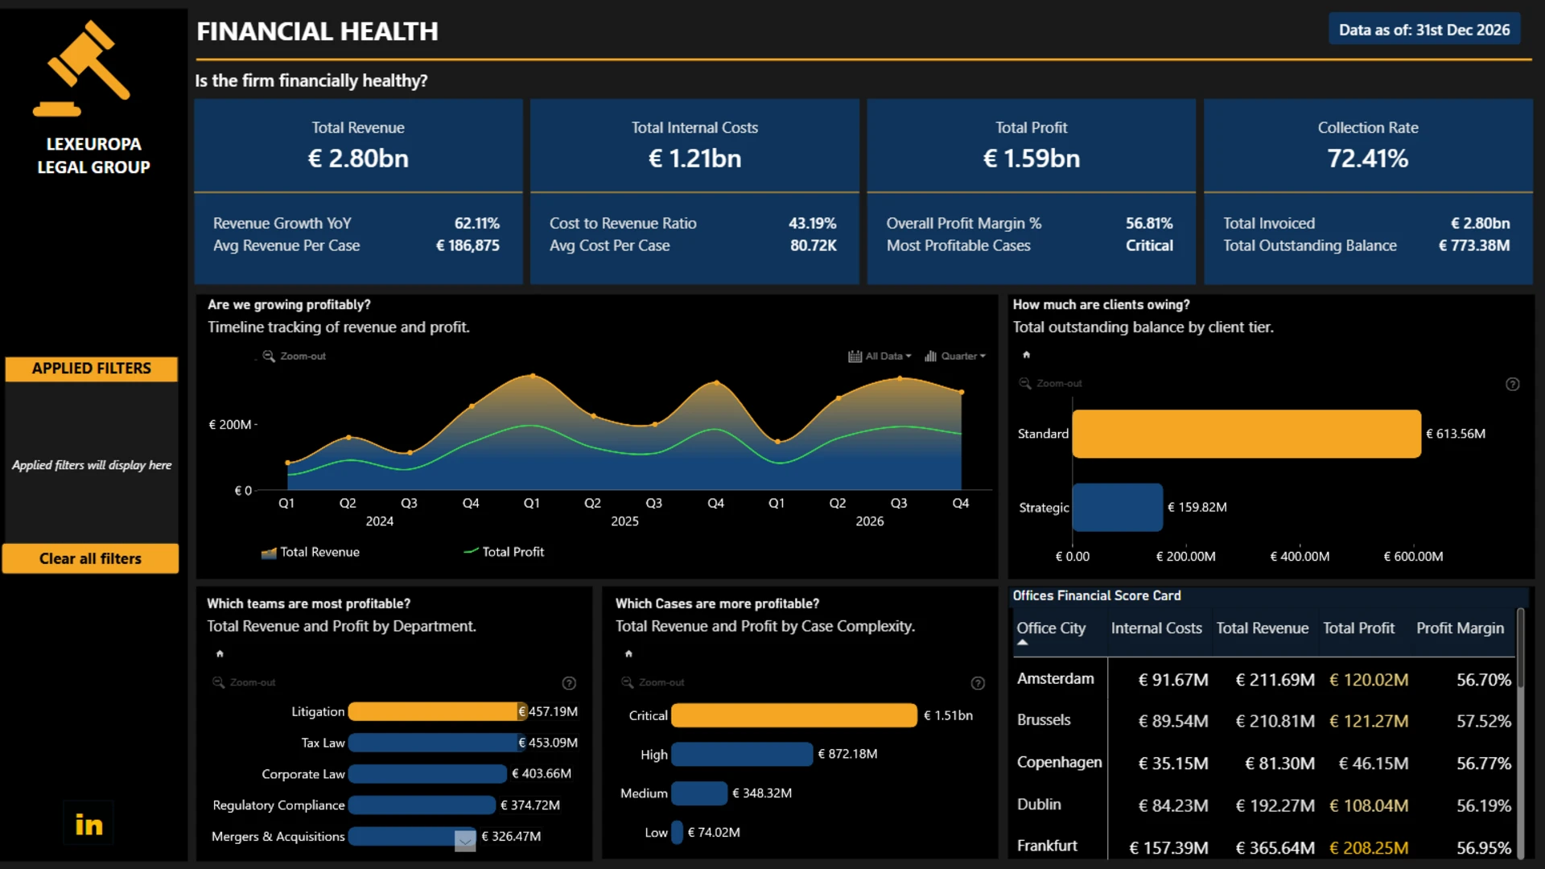
Task: Sort table by Office City column
Action: pyautogui.click(x=1051, y=628)
